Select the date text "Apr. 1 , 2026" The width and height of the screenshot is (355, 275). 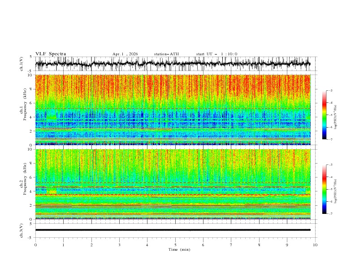pyautogui.click(x=125, y=54)
